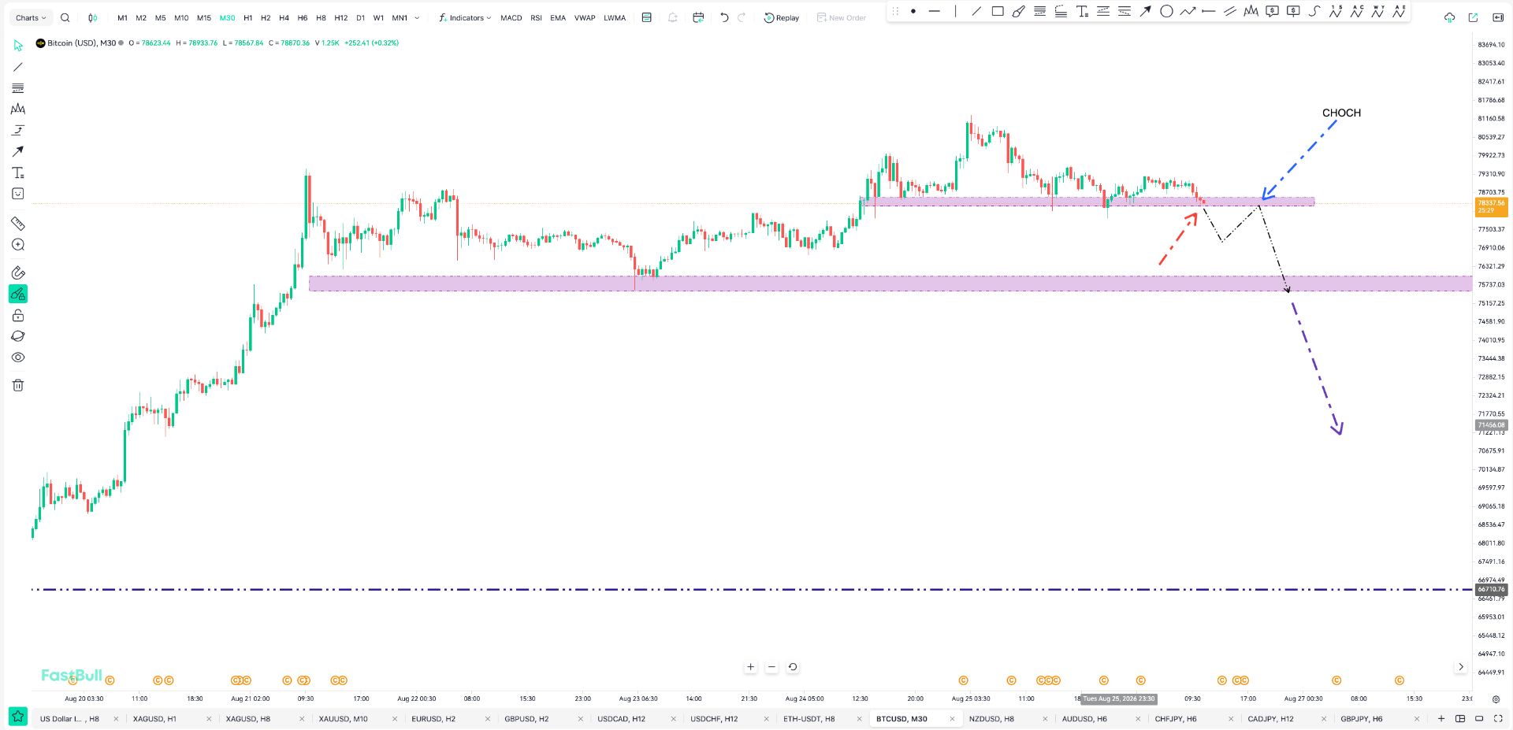
Task: Zoom out the chart with minus button
Action: [x=771, y=667]
